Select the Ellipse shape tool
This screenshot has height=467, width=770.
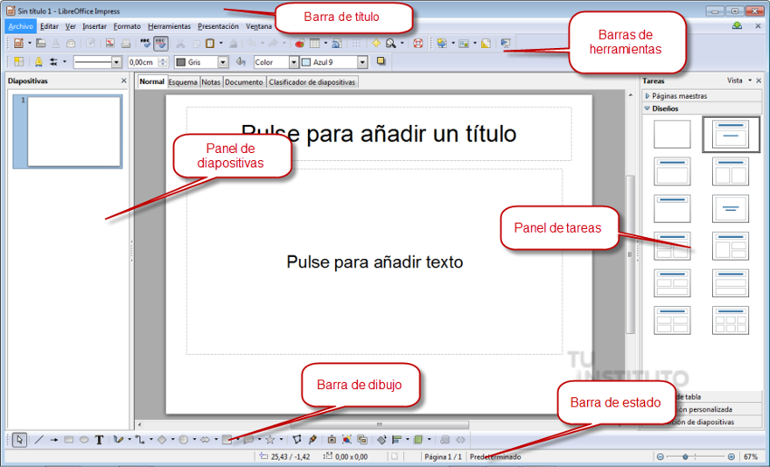83,440
